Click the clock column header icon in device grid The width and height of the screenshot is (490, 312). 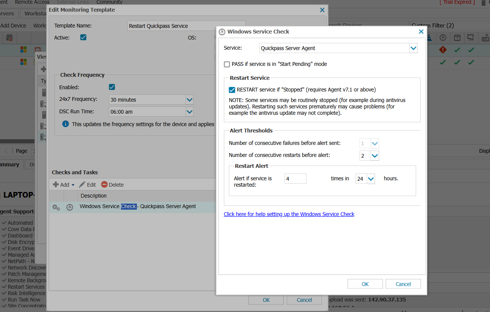[x=443, y=38]
